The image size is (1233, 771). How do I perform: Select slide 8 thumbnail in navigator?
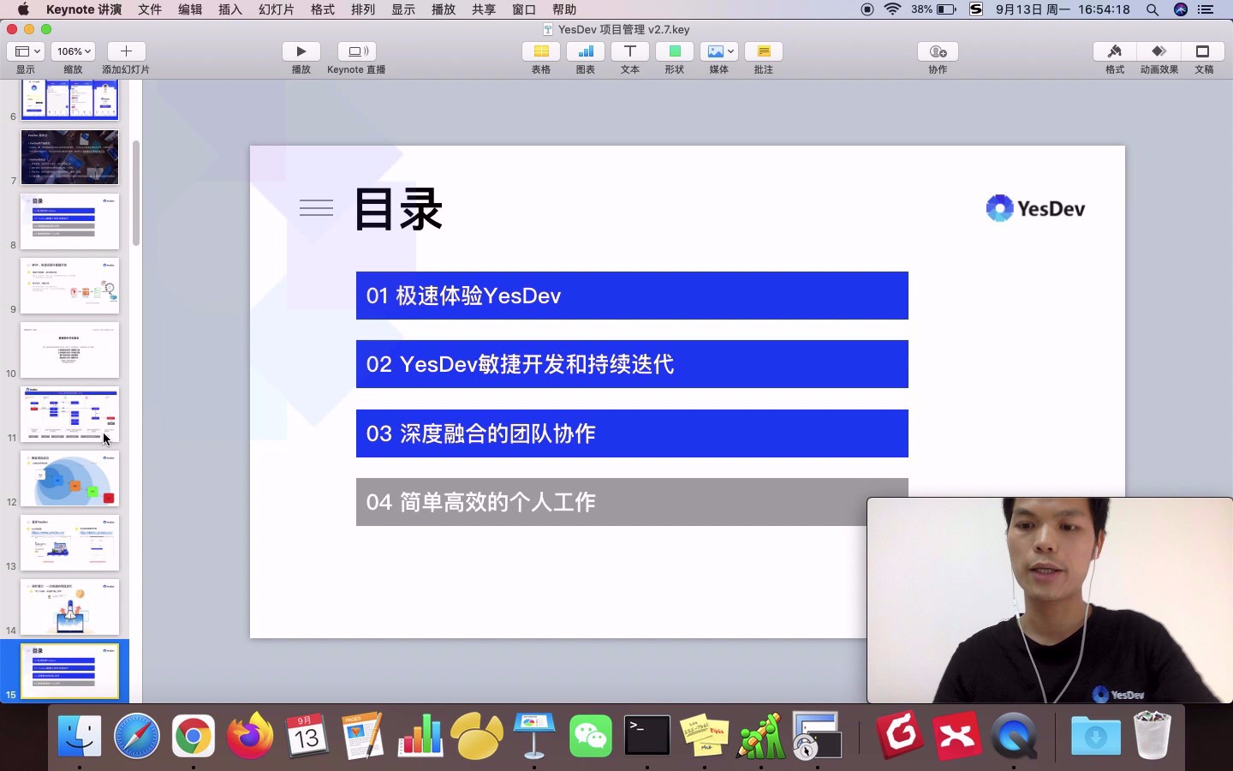tap(70, 221)
